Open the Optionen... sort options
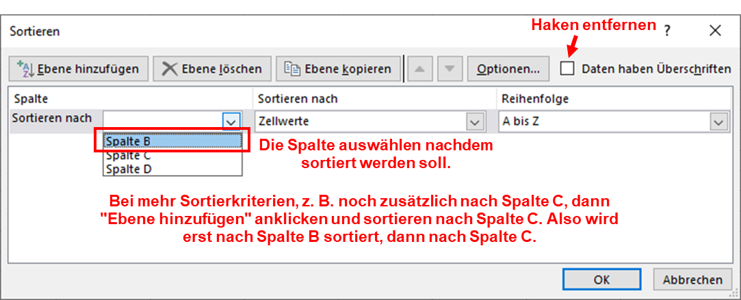This screenshot has width=741, height=300. tap(508, 69)
